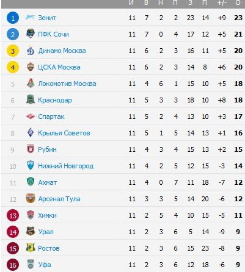The height and width of the screenshot is (272, 245).
Task: Open the Нижний Новгород team link
Action: 65,166
